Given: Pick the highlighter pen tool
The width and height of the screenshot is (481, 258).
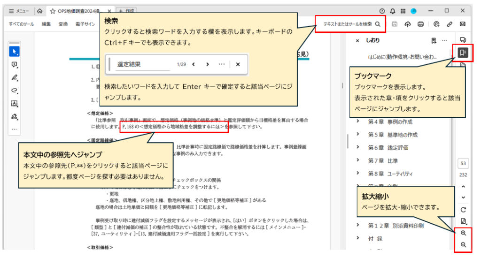Looking at the screenshot, I should pyautogui.click(x=14, y=78).
